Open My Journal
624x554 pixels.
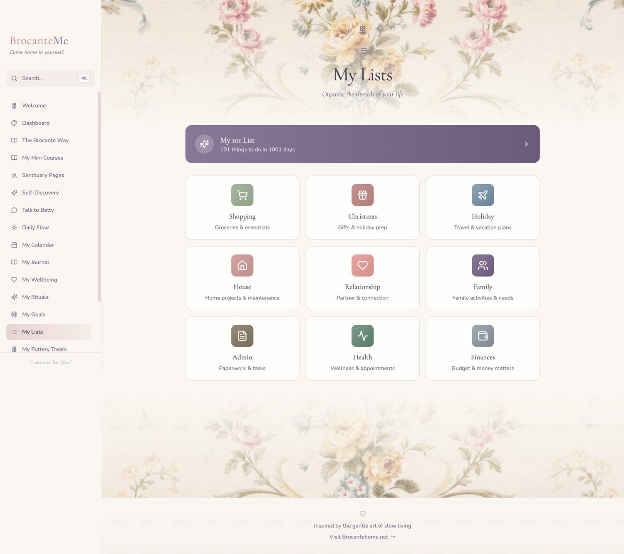coord(49,262)
